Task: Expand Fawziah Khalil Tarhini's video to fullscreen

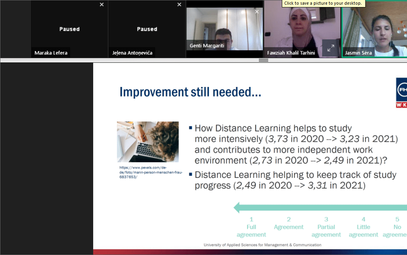Action: pyautogui.click(x=331, y=49)
